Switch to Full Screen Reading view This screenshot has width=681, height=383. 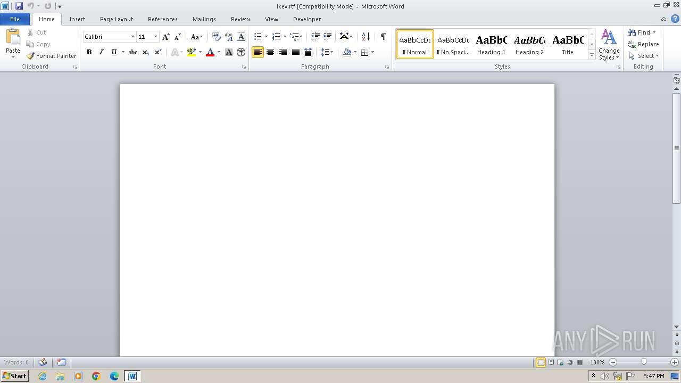pyautogui.click(x=551, y=362)
